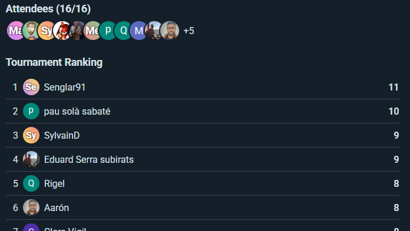This screenshot has width=410, height=231.
Task: Click SylvainD's name in ranking
Action: (62, 135)
